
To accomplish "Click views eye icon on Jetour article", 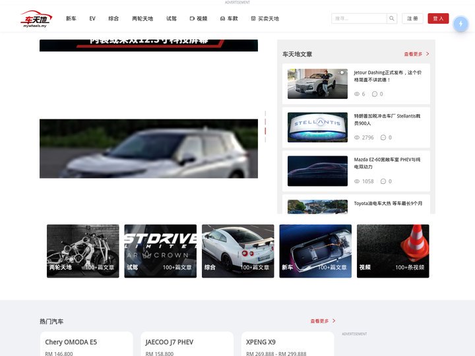I will (x=357, y=94).
